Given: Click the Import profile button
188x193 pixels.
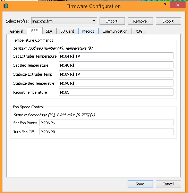Looking at the screenshot, I should pos(112,21).
